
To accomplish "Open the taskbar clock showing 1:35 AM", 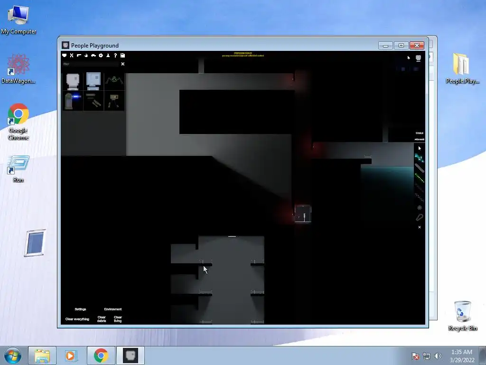I will 462,356.
